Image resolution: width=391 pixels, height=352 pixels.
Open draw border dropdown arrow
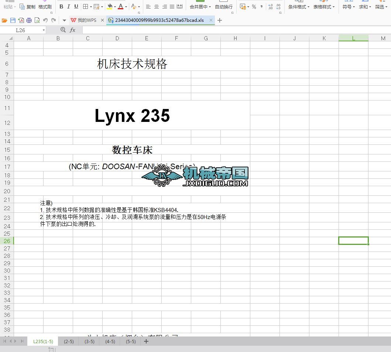coord(102,7)
